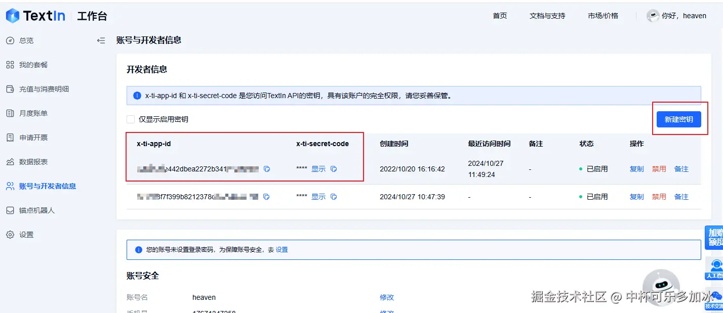Click the floating robot assistant
723x313 pixels.
coord(662,287)
